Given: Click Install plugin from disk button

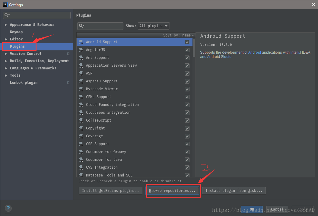Looking at the screenshot, I should 234,190.
